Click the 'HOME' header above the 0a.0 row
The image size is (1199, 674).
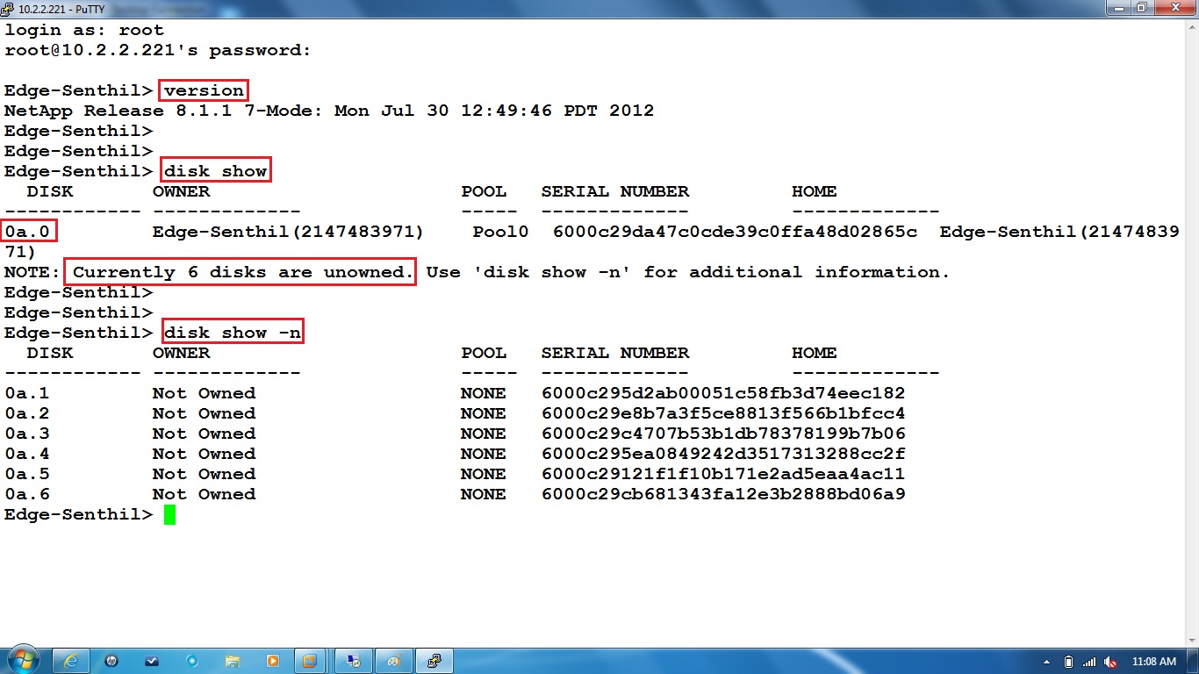pyautogui.click(x=815, y=191)
